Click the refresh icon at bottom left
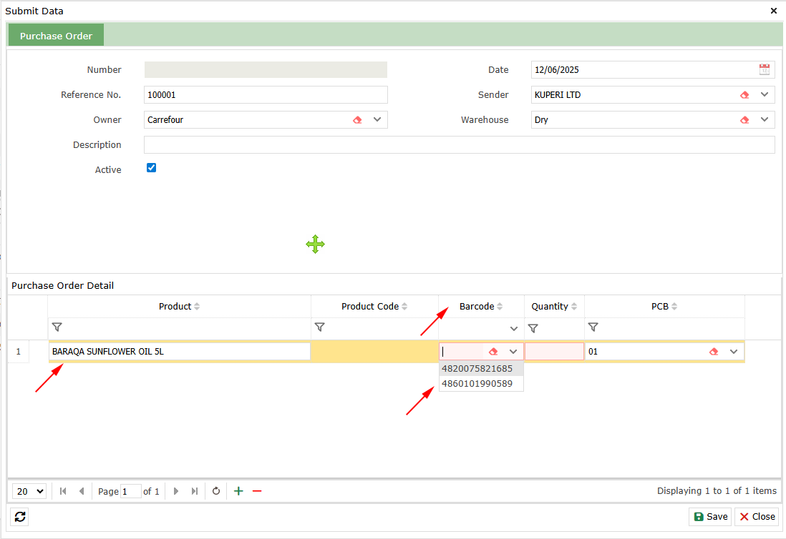 tap(20, 517)
